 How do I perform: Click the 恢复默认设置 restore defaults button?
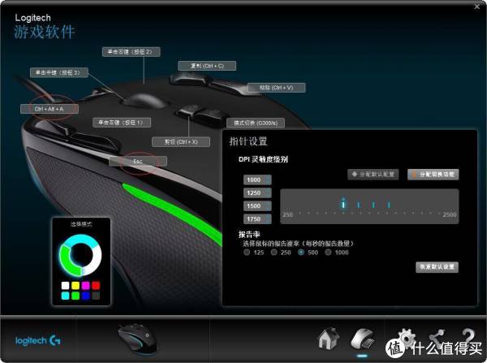pos(437,267)
